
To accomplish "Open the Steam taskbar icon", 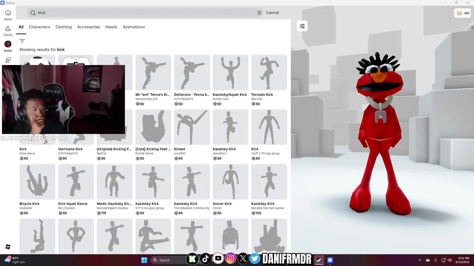I will [318, 260].
